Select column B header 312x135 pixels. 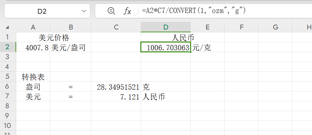coord(71,27)
